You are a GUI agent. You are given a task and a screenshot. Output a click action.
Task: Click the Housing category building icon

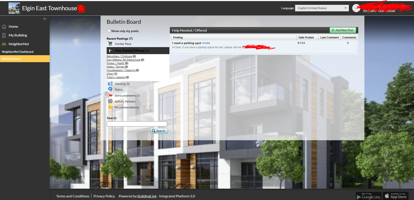point(110,84)
